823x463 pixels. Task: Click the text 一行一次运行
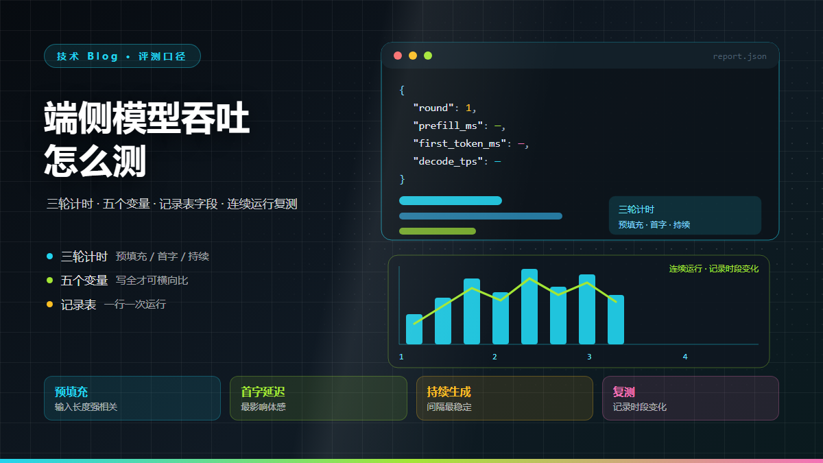coord(135,304)
